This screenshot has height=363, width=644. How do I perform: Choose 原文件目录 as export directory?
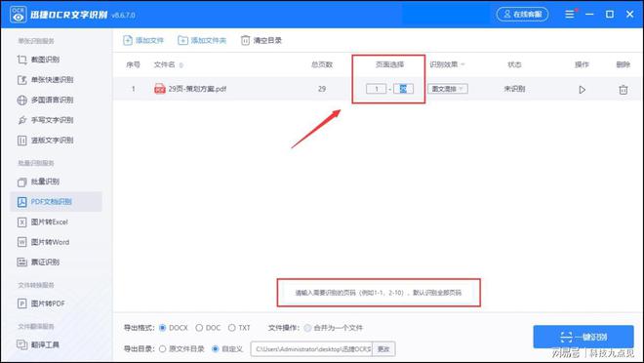point(163,349)
